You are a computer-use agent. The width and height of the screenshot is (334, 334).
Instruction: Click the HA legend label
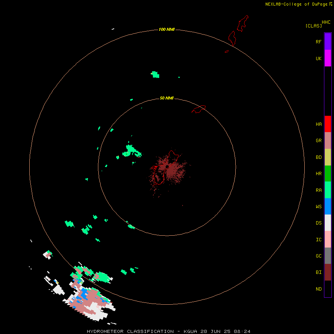pyautogui.click(x=318, y=124)
